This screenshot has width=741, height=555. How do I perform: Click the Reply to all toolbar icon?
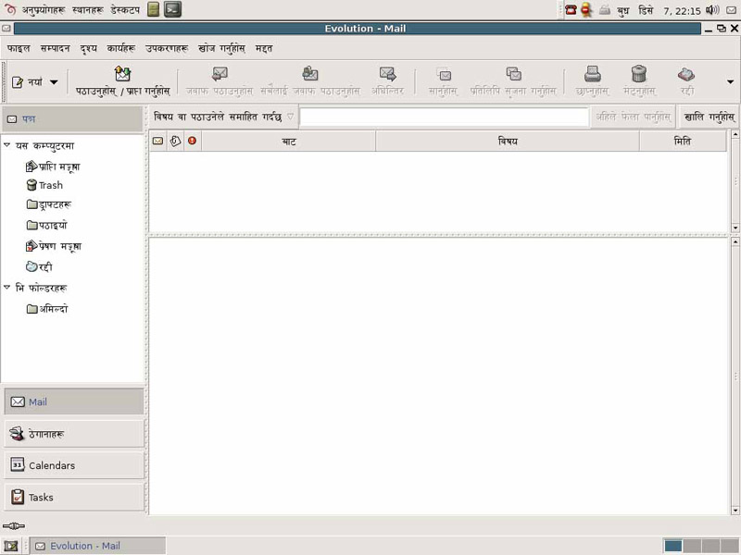click(310, 75)
